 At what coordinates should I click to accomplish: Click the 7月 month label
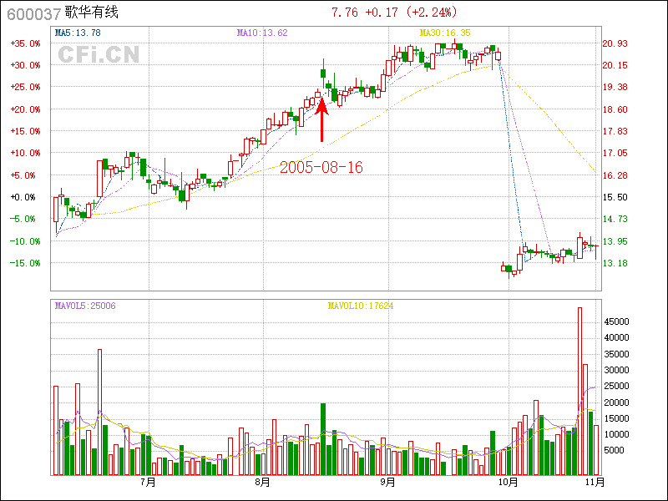tap(148, 483)
